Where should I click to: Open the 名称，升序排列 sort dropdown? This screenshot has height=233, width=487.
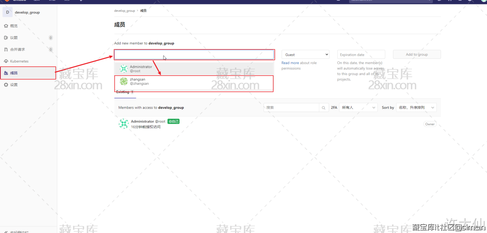pos(416,107)
